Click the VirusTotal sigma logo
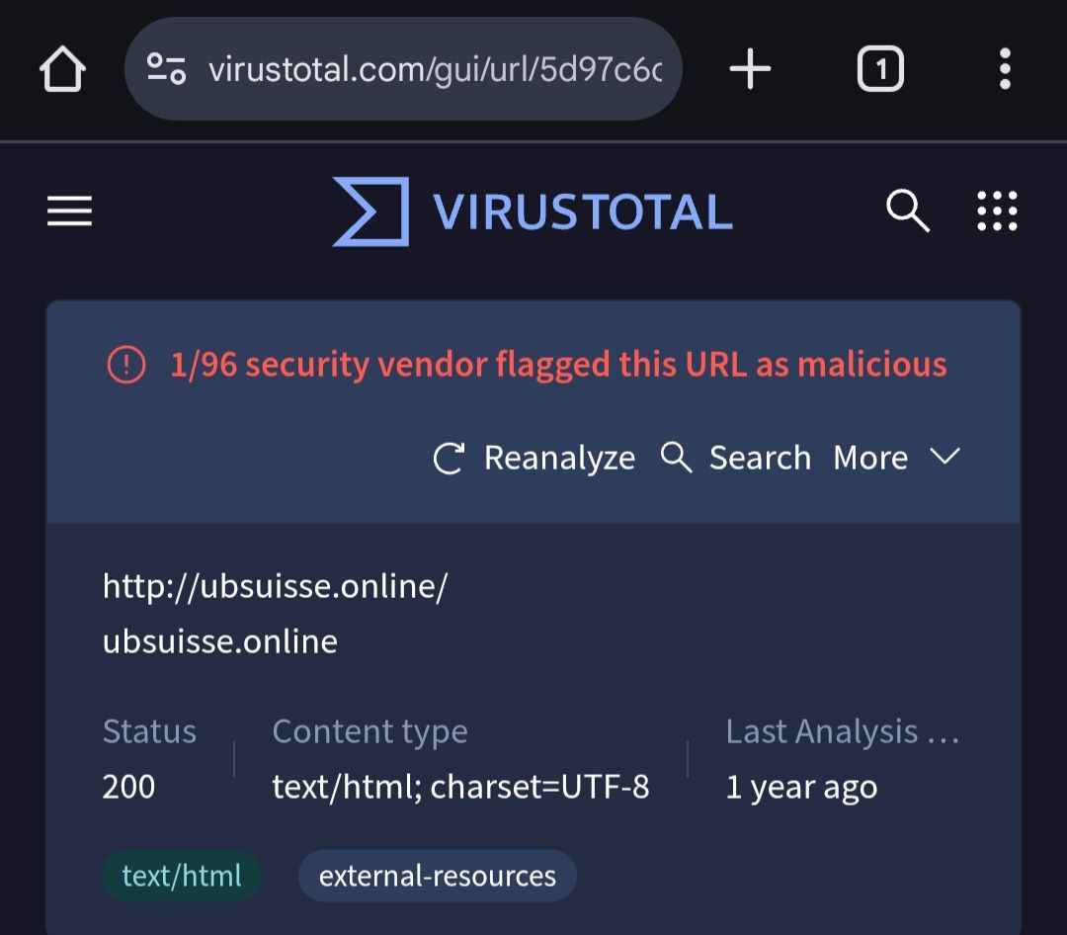 click(371, 212)
